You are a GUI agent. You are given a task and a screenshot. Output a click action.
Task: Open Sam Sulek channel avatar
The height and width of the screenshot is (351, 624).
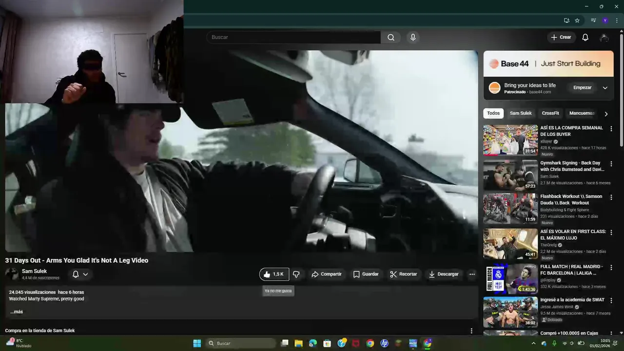coord(12,274)
